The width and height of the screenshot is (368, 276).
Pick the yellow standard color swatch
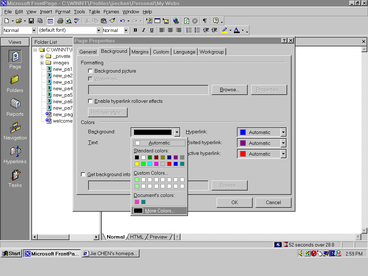click(x=137, y=164)
